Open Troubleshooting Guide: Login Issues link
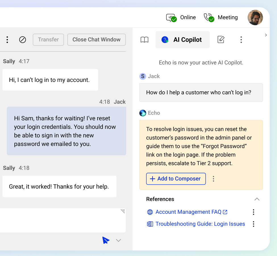 point(200,224)
